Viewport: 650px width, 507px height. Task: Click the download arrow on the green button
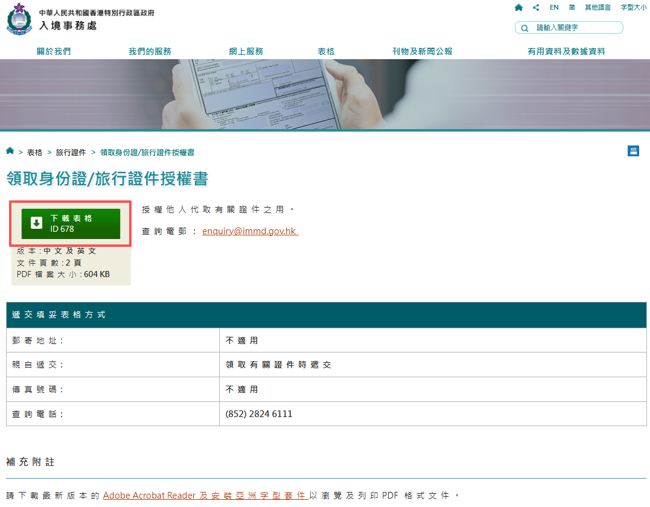(x=37, y=223)
